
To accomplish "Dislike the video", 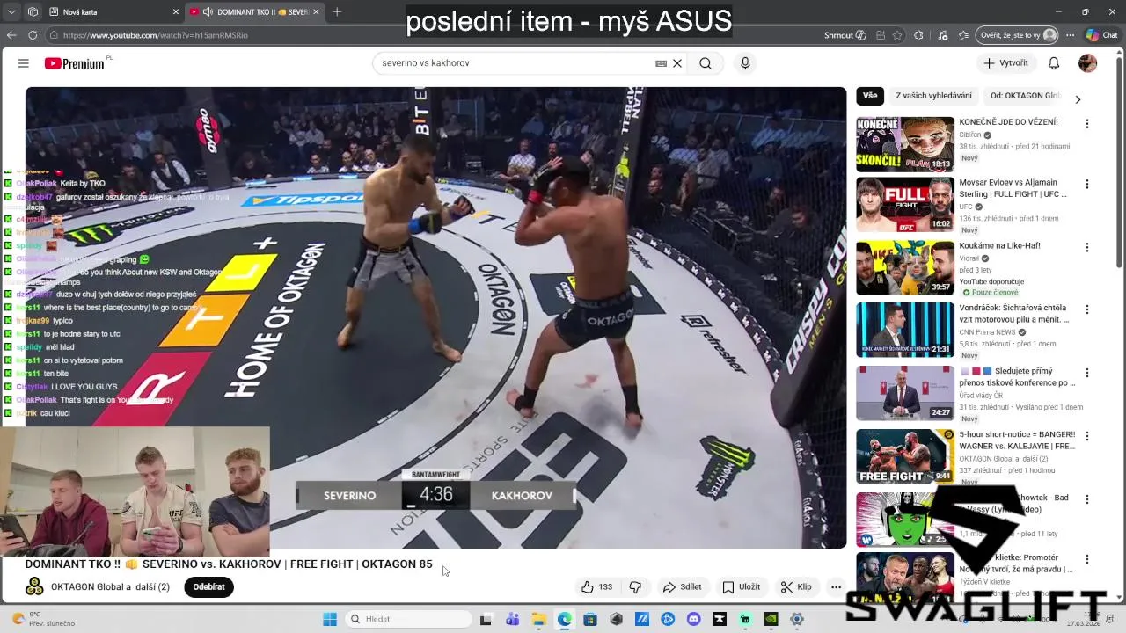I will point(635,587).
